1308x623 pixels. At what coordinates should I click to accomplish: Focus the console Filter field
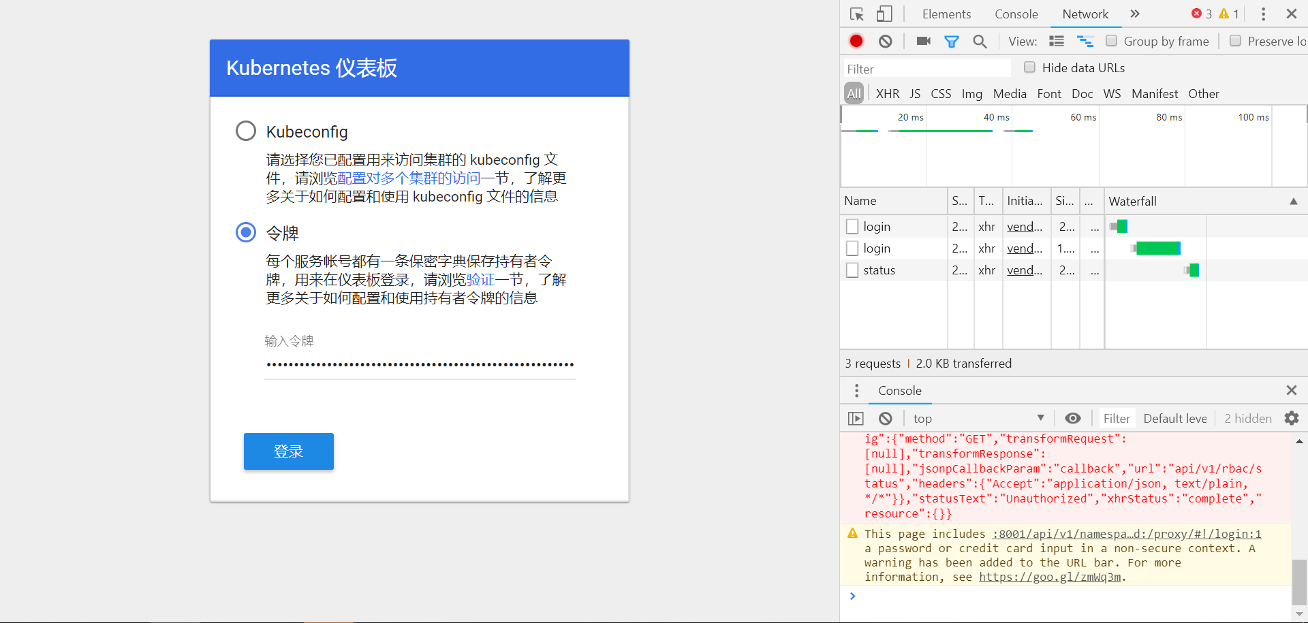click(1116, 419)
